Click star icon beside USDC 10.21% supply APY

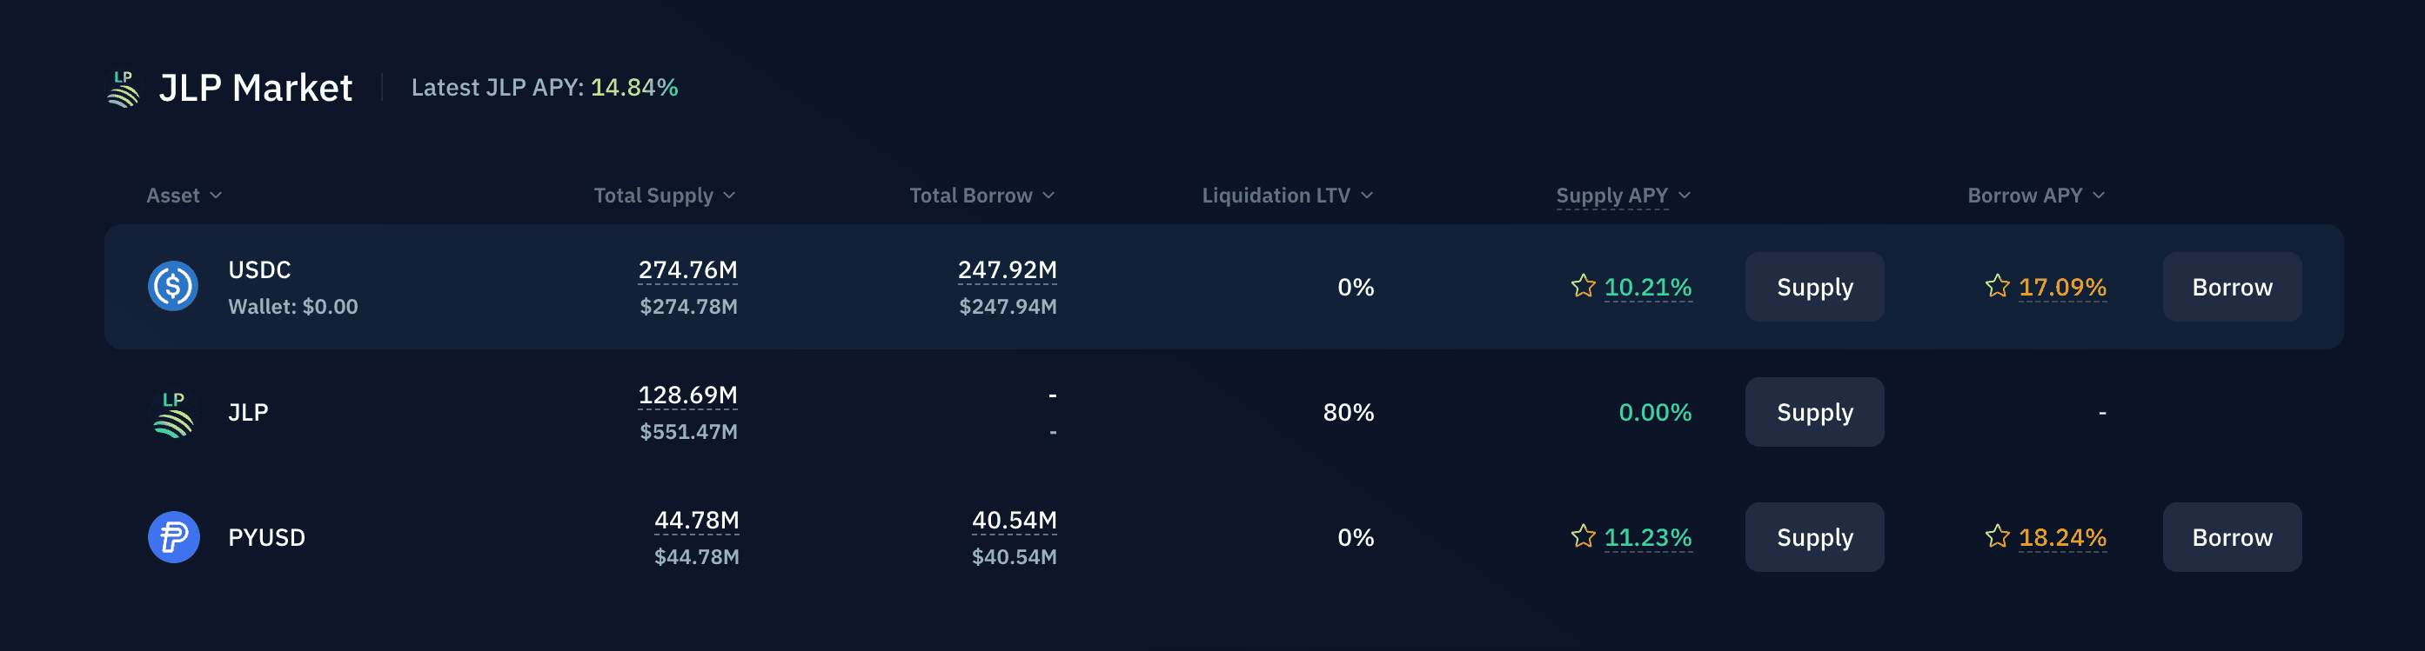pyautogui.click(x=1583, y=286)
